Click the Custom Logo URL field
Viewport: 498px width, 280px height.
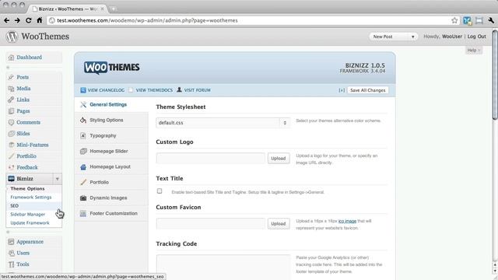[x=211, y=158]
